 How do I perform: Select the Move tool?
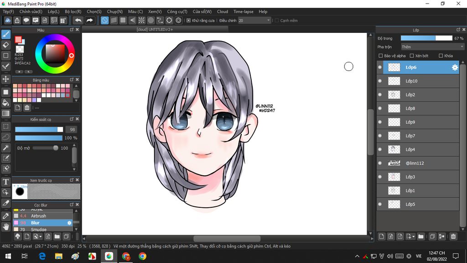pos(5,79)
